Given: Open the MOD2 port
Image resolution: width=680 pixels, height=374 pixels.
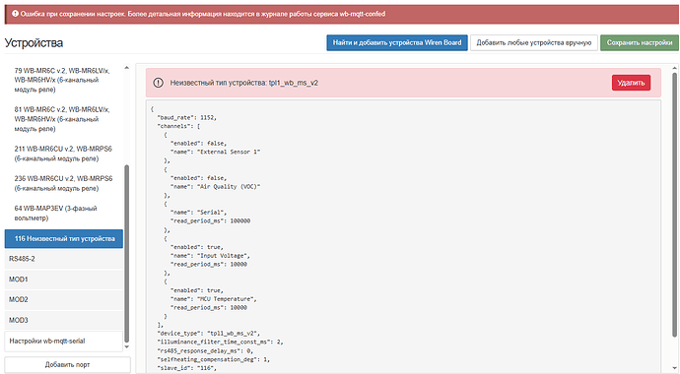Looking at the screenshot, I should 64,299.
